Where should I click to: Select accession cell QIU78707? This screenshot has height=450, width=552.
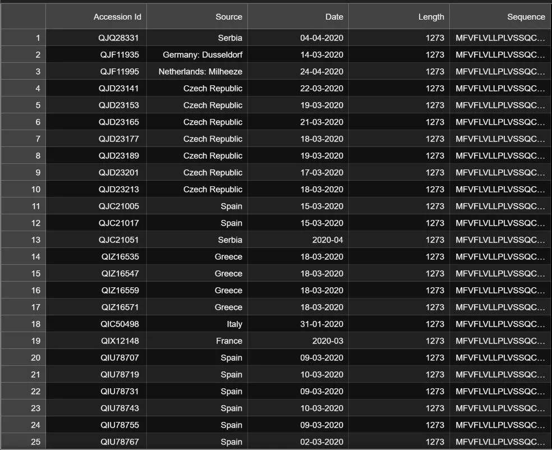point(96,358)
